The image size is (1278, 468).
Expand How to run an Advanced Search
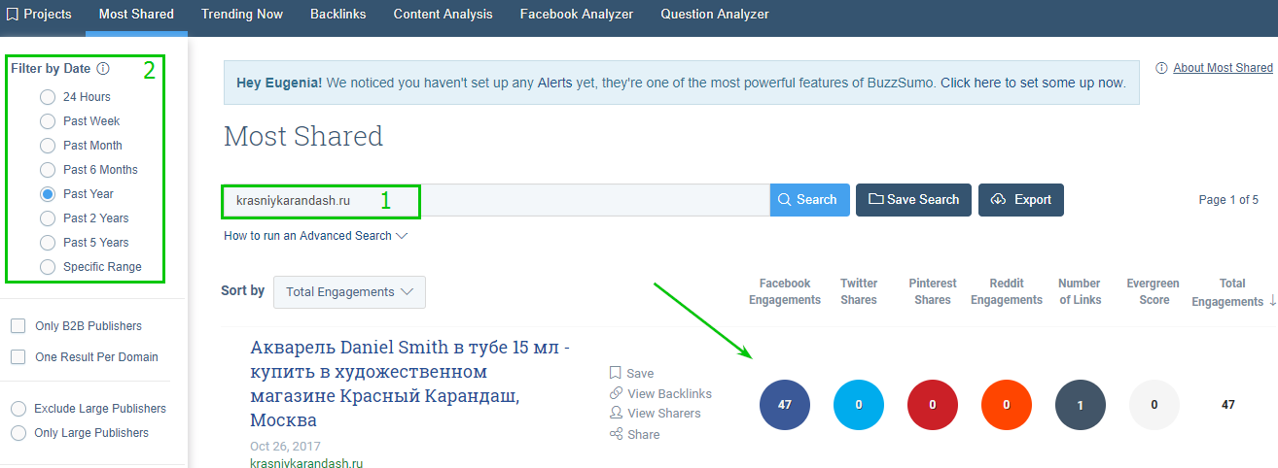pos(315,236)
